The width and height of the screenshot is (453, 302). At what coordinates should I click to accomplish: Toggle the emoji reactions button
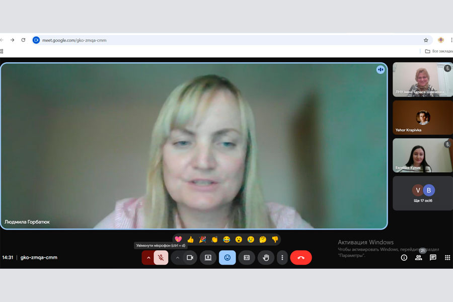point(228,258)
